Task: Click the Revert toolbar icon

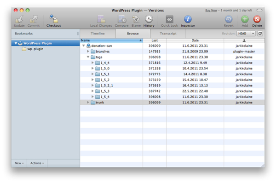Action: coord(229,19)
